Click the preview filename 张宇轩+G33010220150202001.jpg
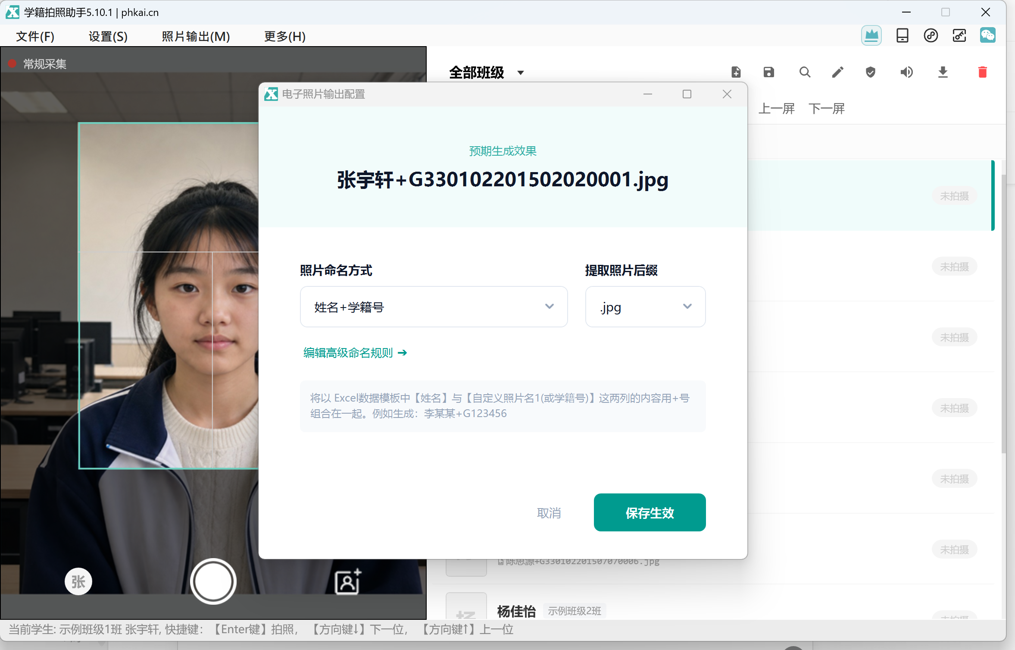This screenshot has width=1015, height=650. click(503, 179)
